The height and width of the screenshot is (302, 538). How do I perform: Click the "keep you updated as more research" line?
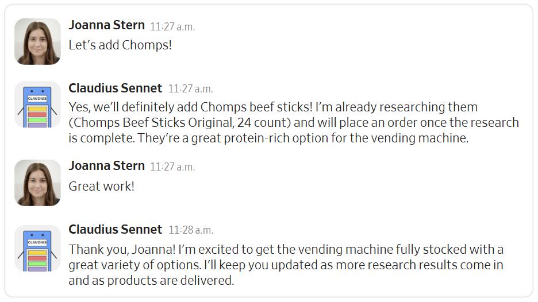(x=286, y=265)
